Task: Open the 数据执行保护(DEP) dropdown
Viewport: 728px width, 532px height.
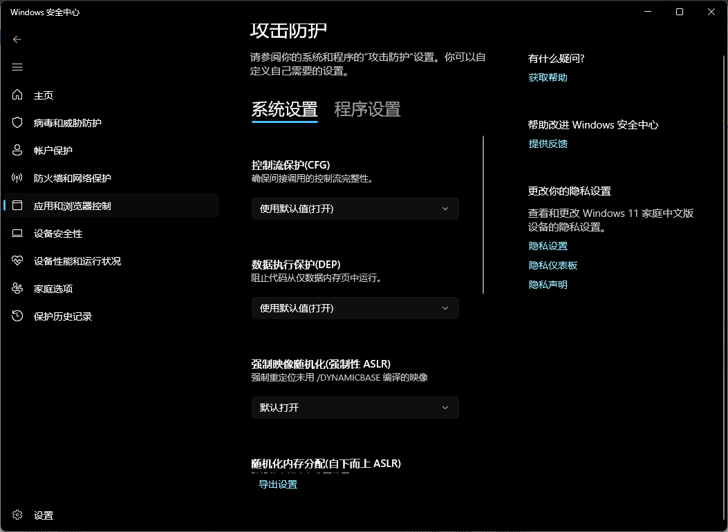Action: (x=355, y=308)
